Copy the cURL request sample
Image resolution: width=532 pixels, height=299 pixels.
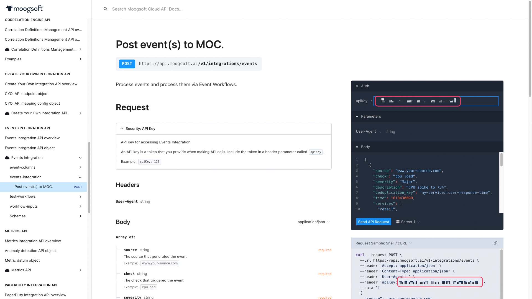(x=496, y=243)
